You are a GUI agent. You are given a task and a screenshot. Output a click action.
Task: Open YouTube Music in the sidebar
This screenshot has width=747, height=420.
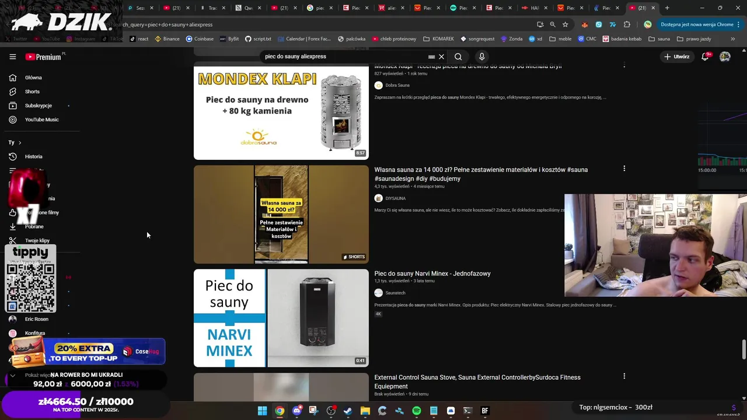[41, 120]
